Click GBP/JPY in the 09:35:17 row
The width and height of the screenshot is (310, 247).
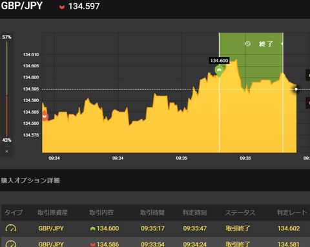tap(51, 228)
